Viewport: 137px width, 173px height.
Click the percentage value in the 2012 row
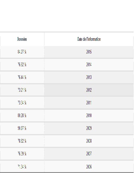22,90
